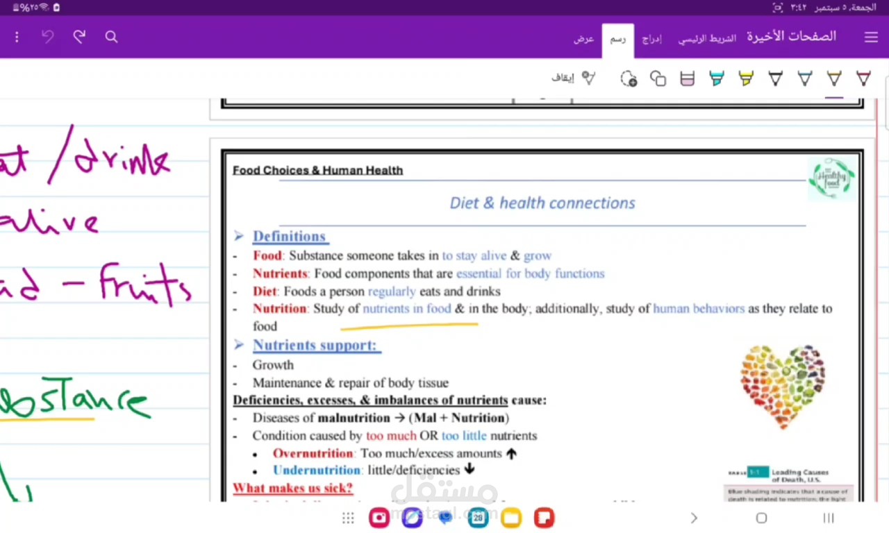The width and height of the screenshot is (889, 533).
Task: Click the Deficiencies, excesses, & imbalances line
Action: pos(390,400)
